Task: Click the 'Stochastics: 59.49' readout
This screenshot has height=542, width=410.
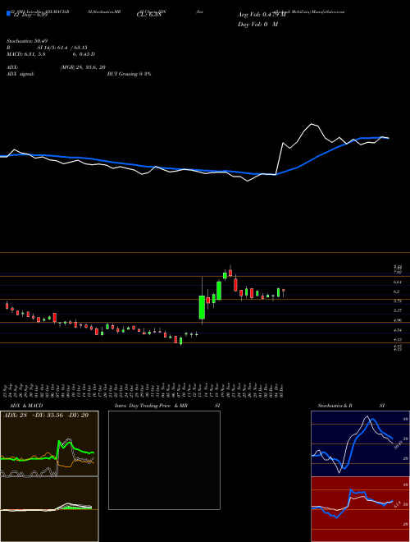Action: [27, 41]
